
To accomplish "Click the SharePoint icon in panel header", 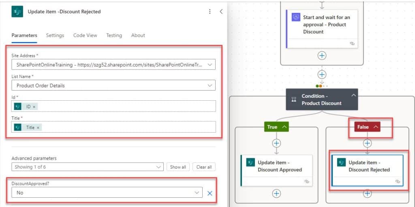I will [x=17, y=12].
